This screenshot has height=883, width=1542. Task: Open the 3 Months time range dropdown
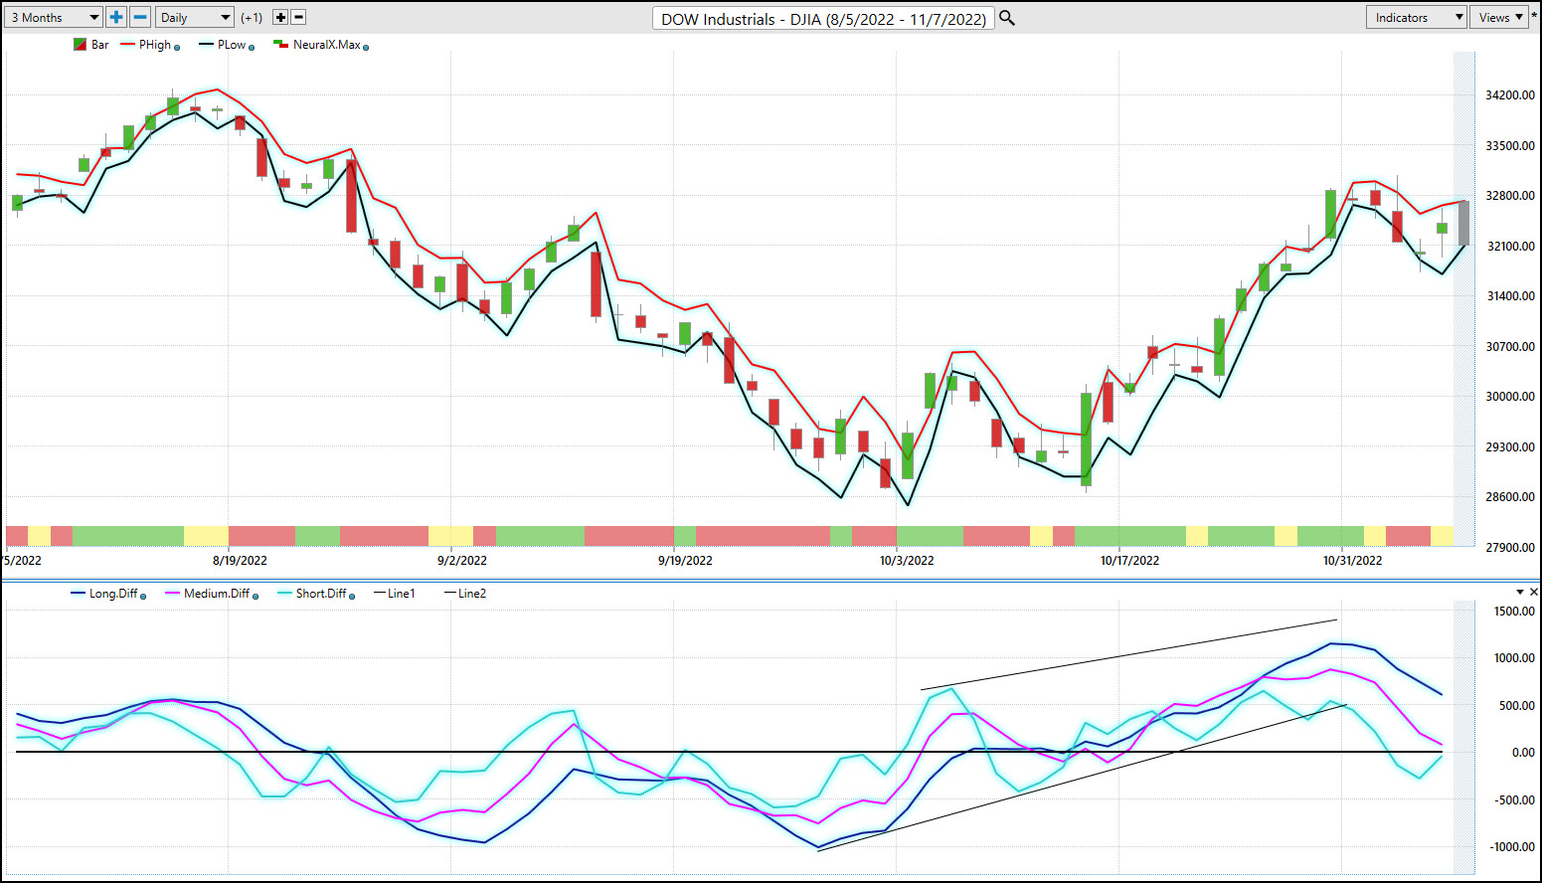pos(54,17)
